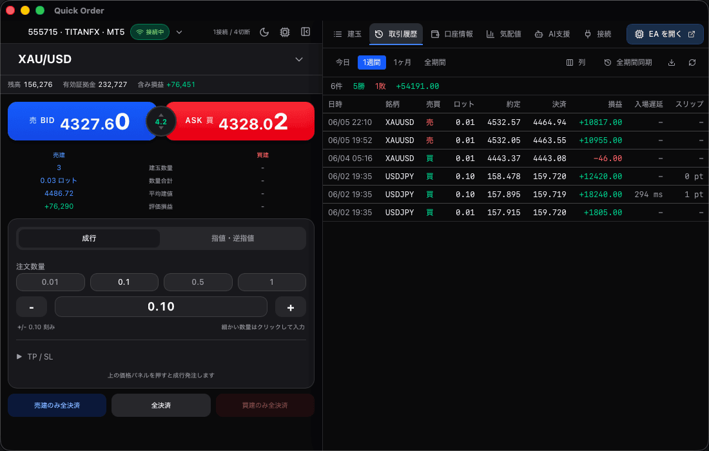Viewport: 709px width, 451px height.
Task: Expand the XAU/USD symbol dropdown
Action: [299, 59]
